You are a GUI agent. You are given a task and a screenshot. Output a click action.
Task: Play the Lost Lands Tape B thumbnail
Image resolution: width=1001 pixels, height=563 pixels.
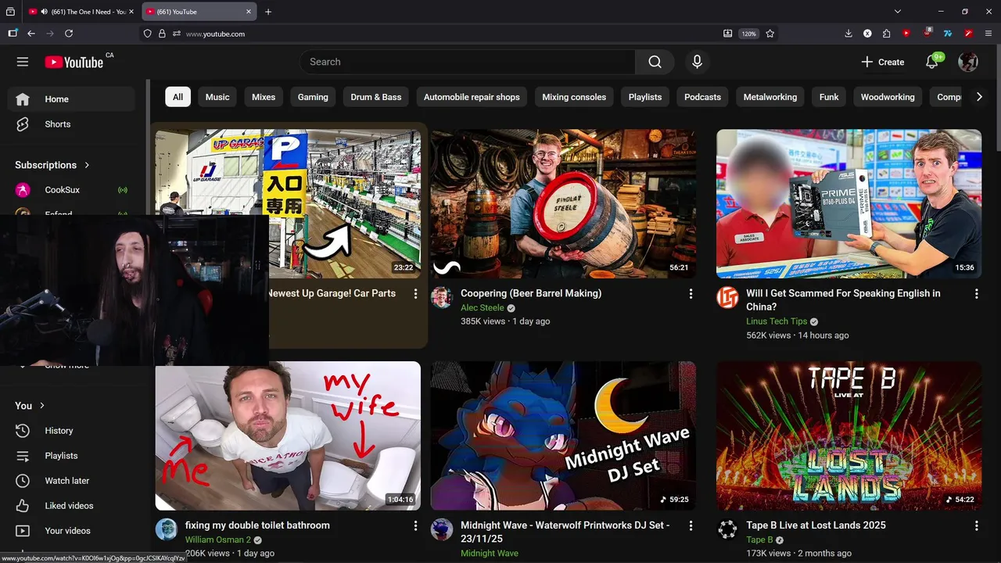(849, 436)
